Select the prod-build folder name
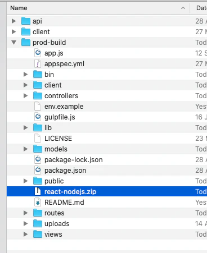Viewport: 207px width, 253px height. coord(49,43)
